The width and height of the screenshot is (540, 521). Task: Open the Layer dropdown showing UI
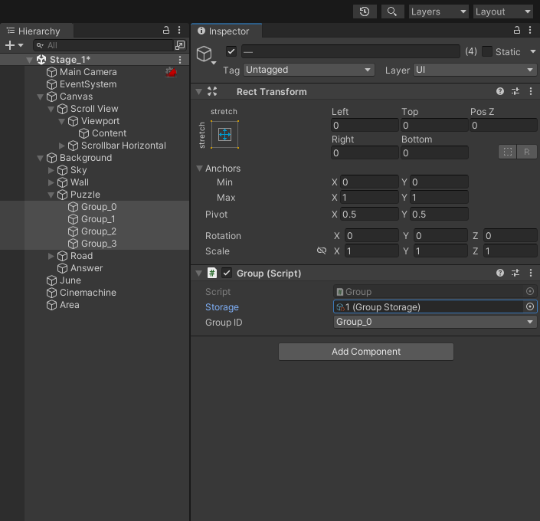475,70
